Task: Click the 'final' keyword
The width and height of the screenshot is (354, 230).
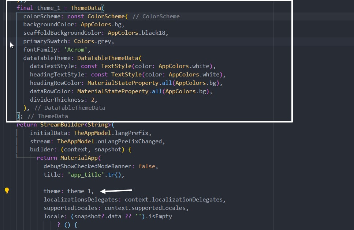Action: coord(25,8)
